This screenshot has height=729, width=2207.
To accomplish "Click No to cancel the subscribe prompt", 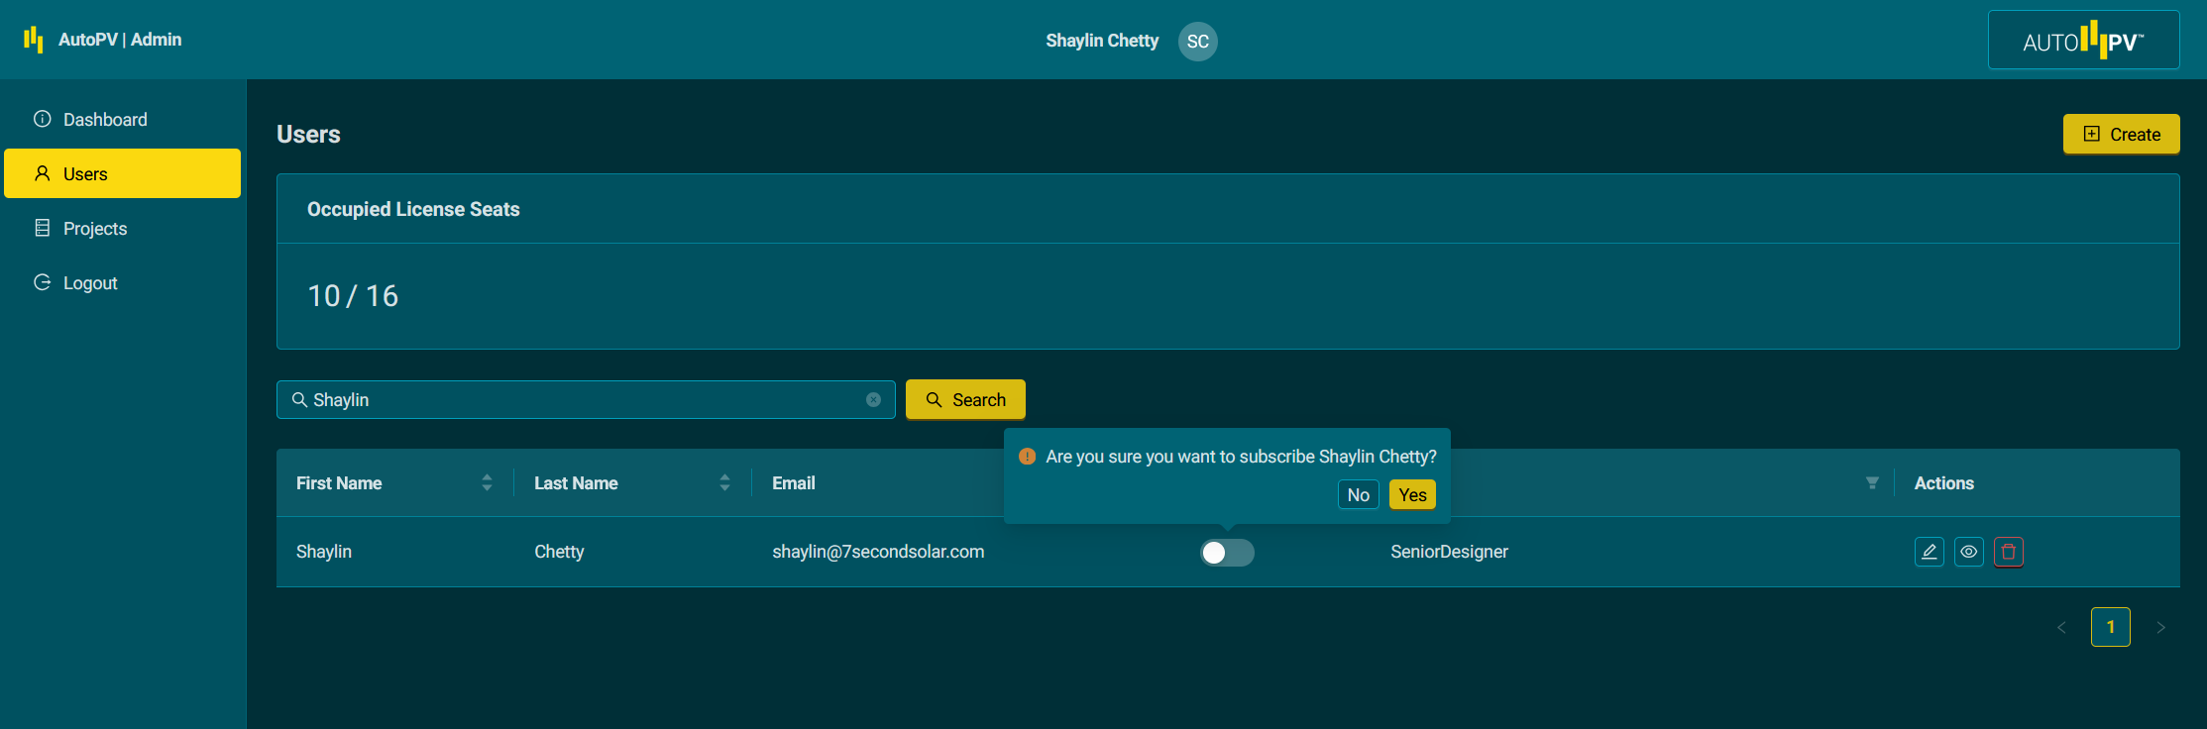I will (1358, 495).
